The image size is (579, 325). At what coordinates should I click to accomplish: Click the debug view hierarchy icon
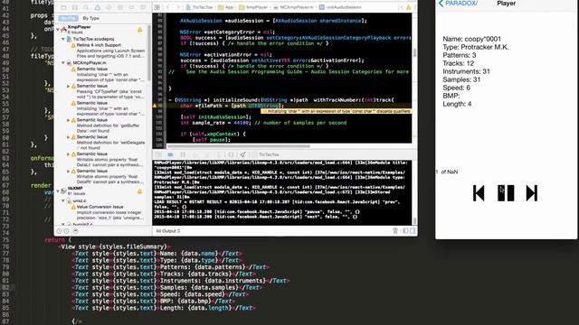click(x=231, y=154)
